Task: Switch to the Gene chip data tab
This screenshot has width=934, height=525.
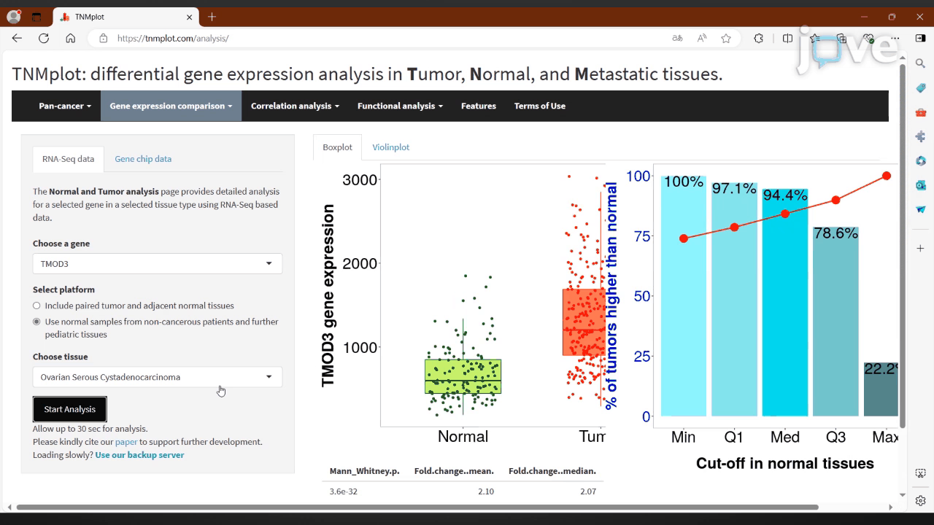Action: 143,159
